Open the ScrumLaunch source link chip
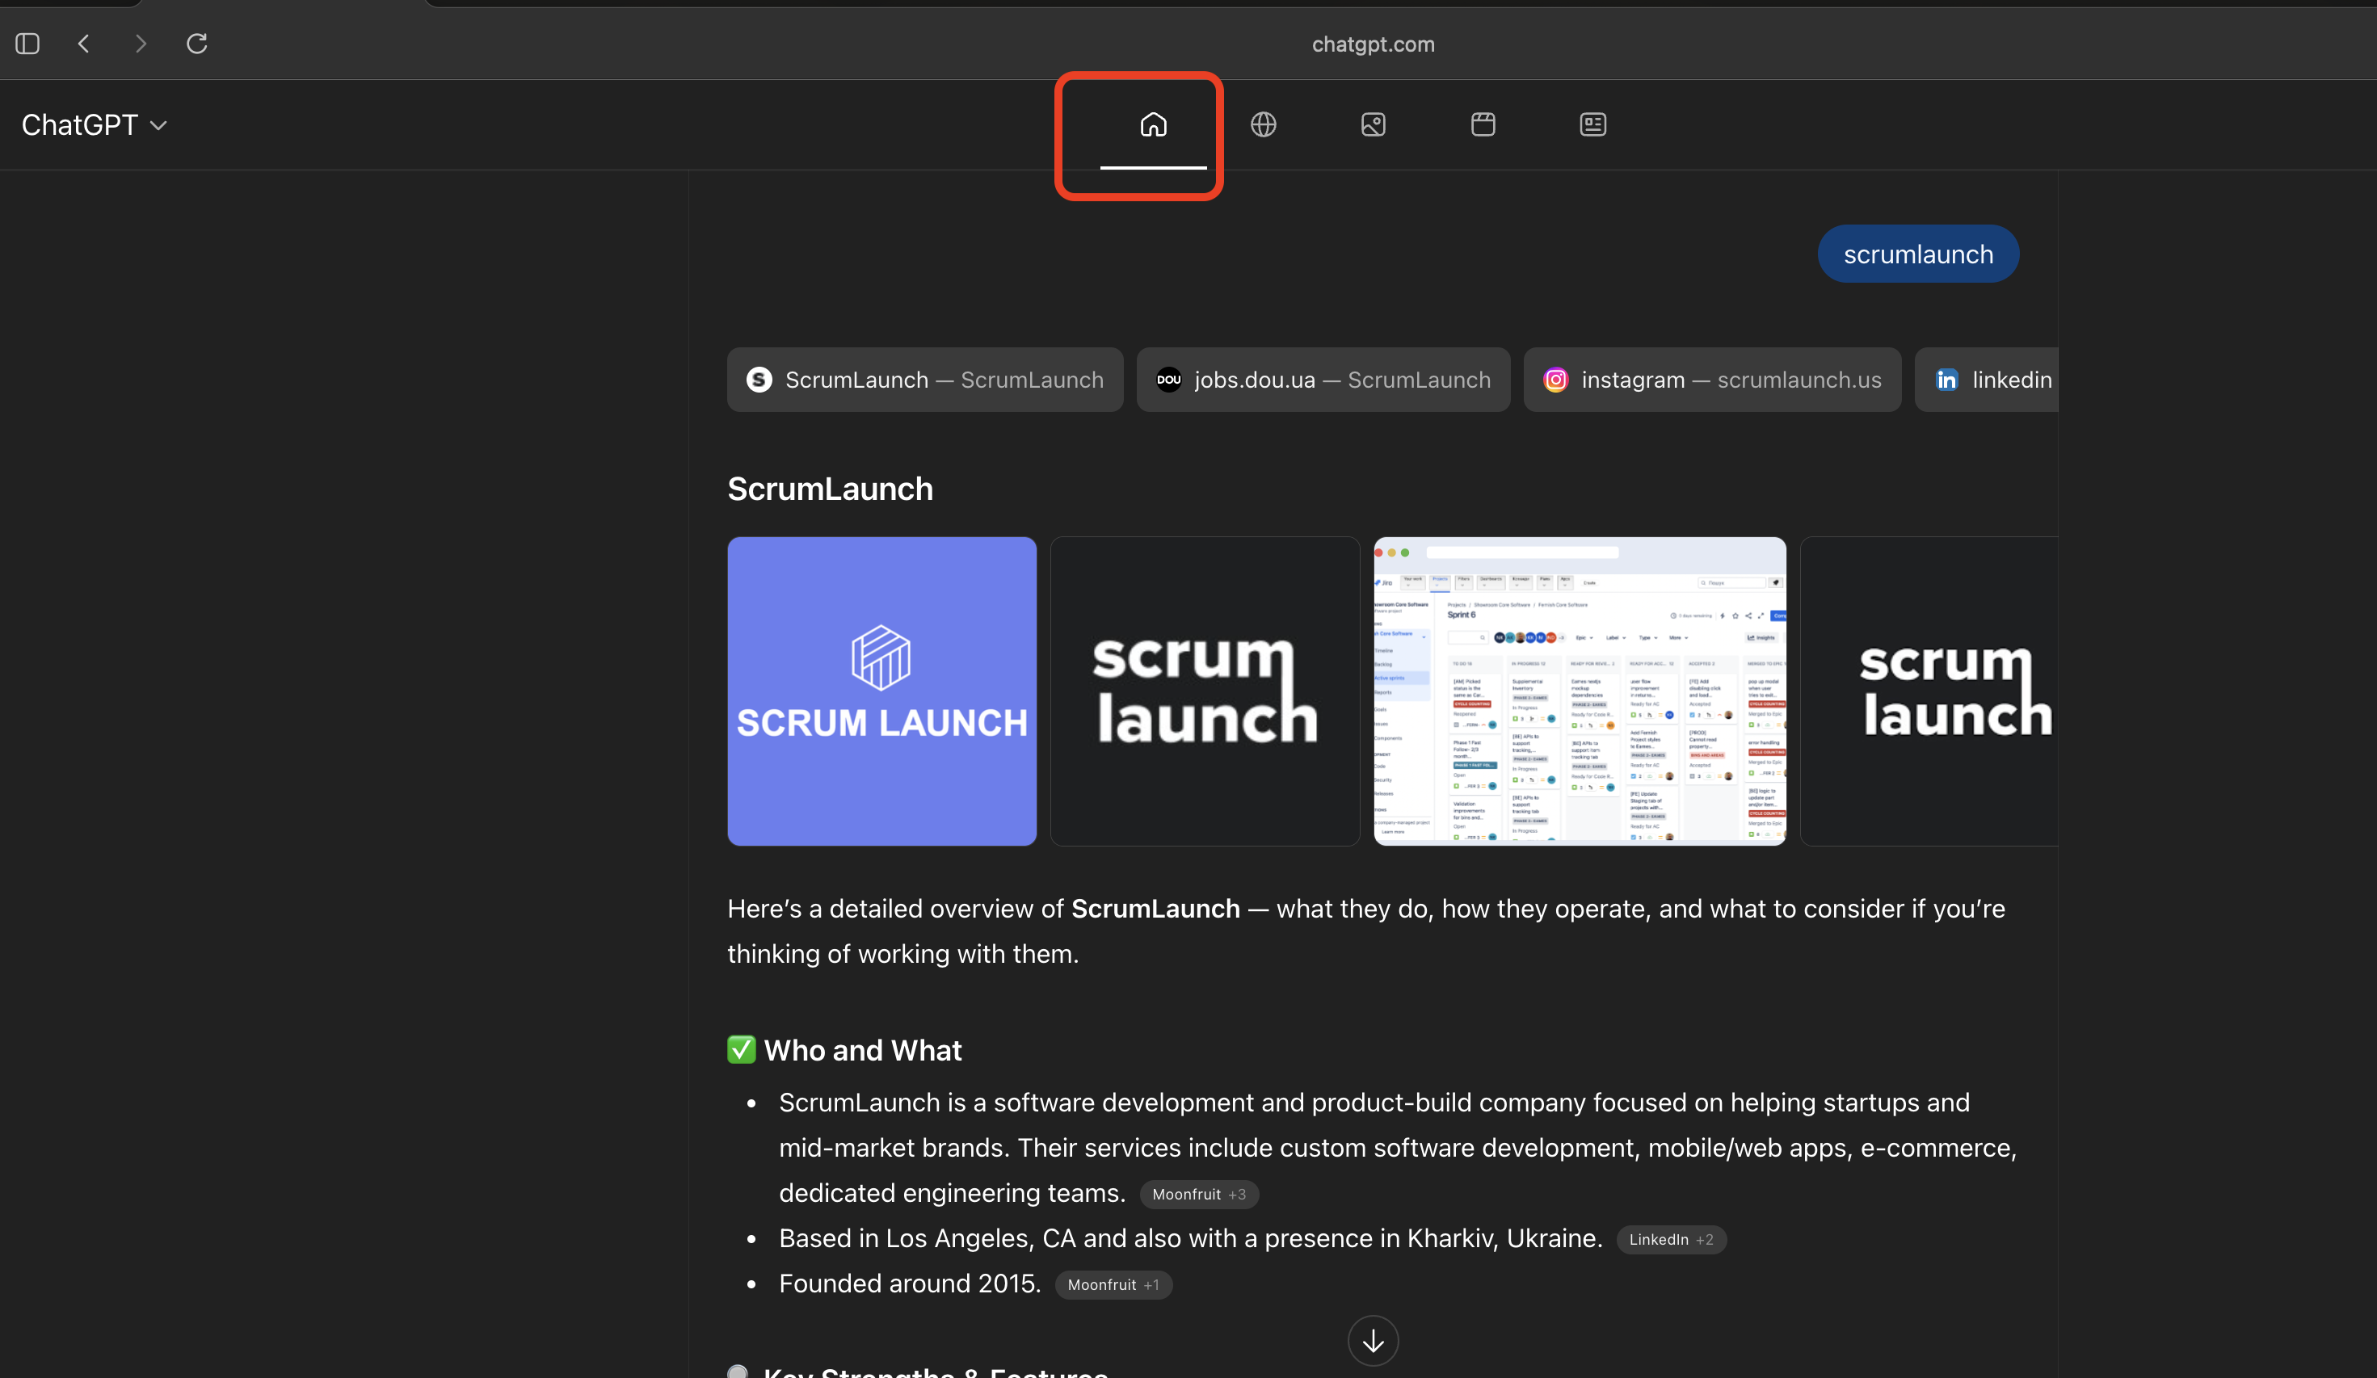2377x1378 pixels. pos(924,379)
